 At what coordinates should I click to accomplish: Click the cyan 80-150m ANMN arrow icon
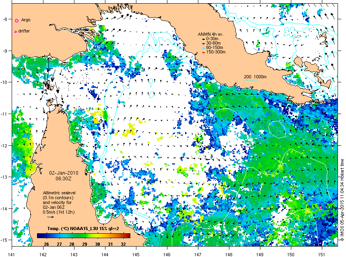pos(204,48)
